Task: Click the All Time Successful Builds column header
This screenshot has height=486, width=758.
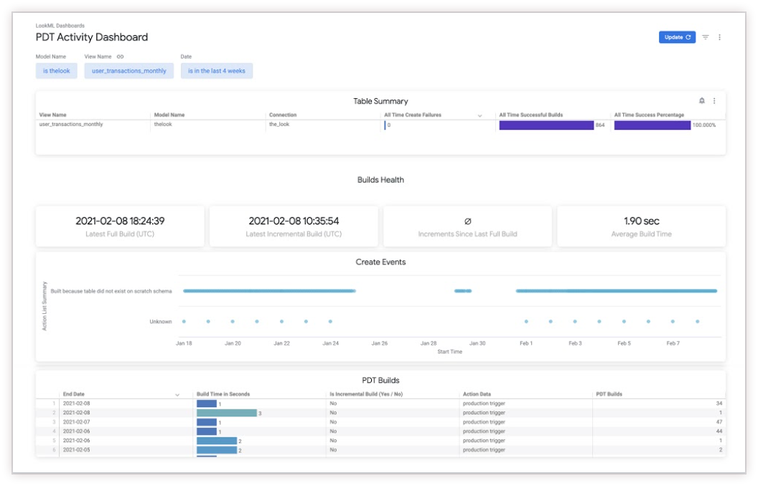Action: (x=530, y=115)
